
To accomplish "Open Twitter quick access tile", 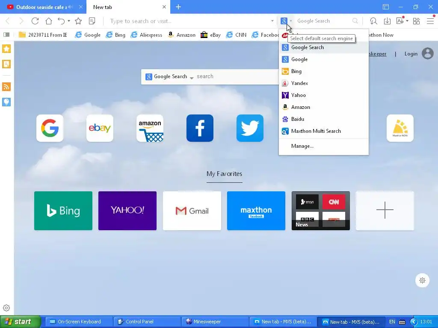I will point(250,128).
